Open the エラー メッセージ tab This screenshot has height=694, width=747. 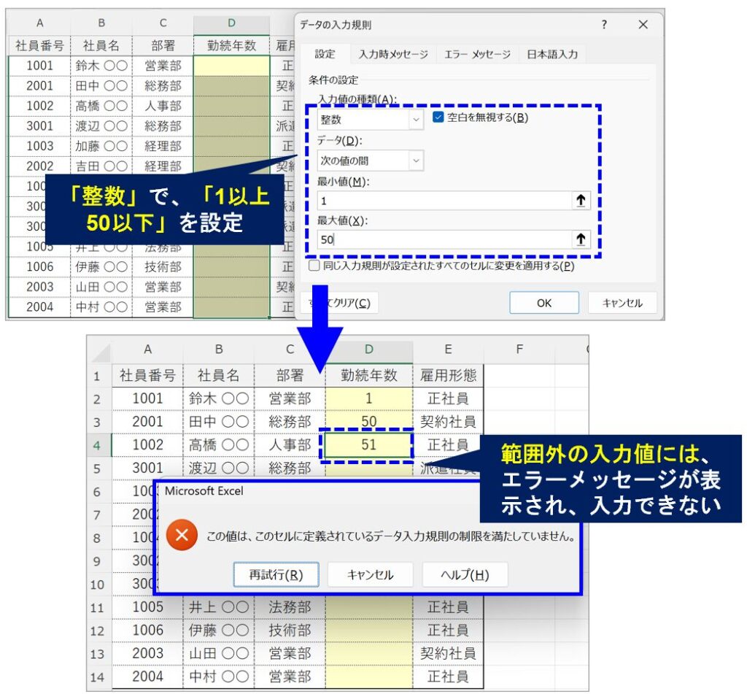tap(479, 54)
